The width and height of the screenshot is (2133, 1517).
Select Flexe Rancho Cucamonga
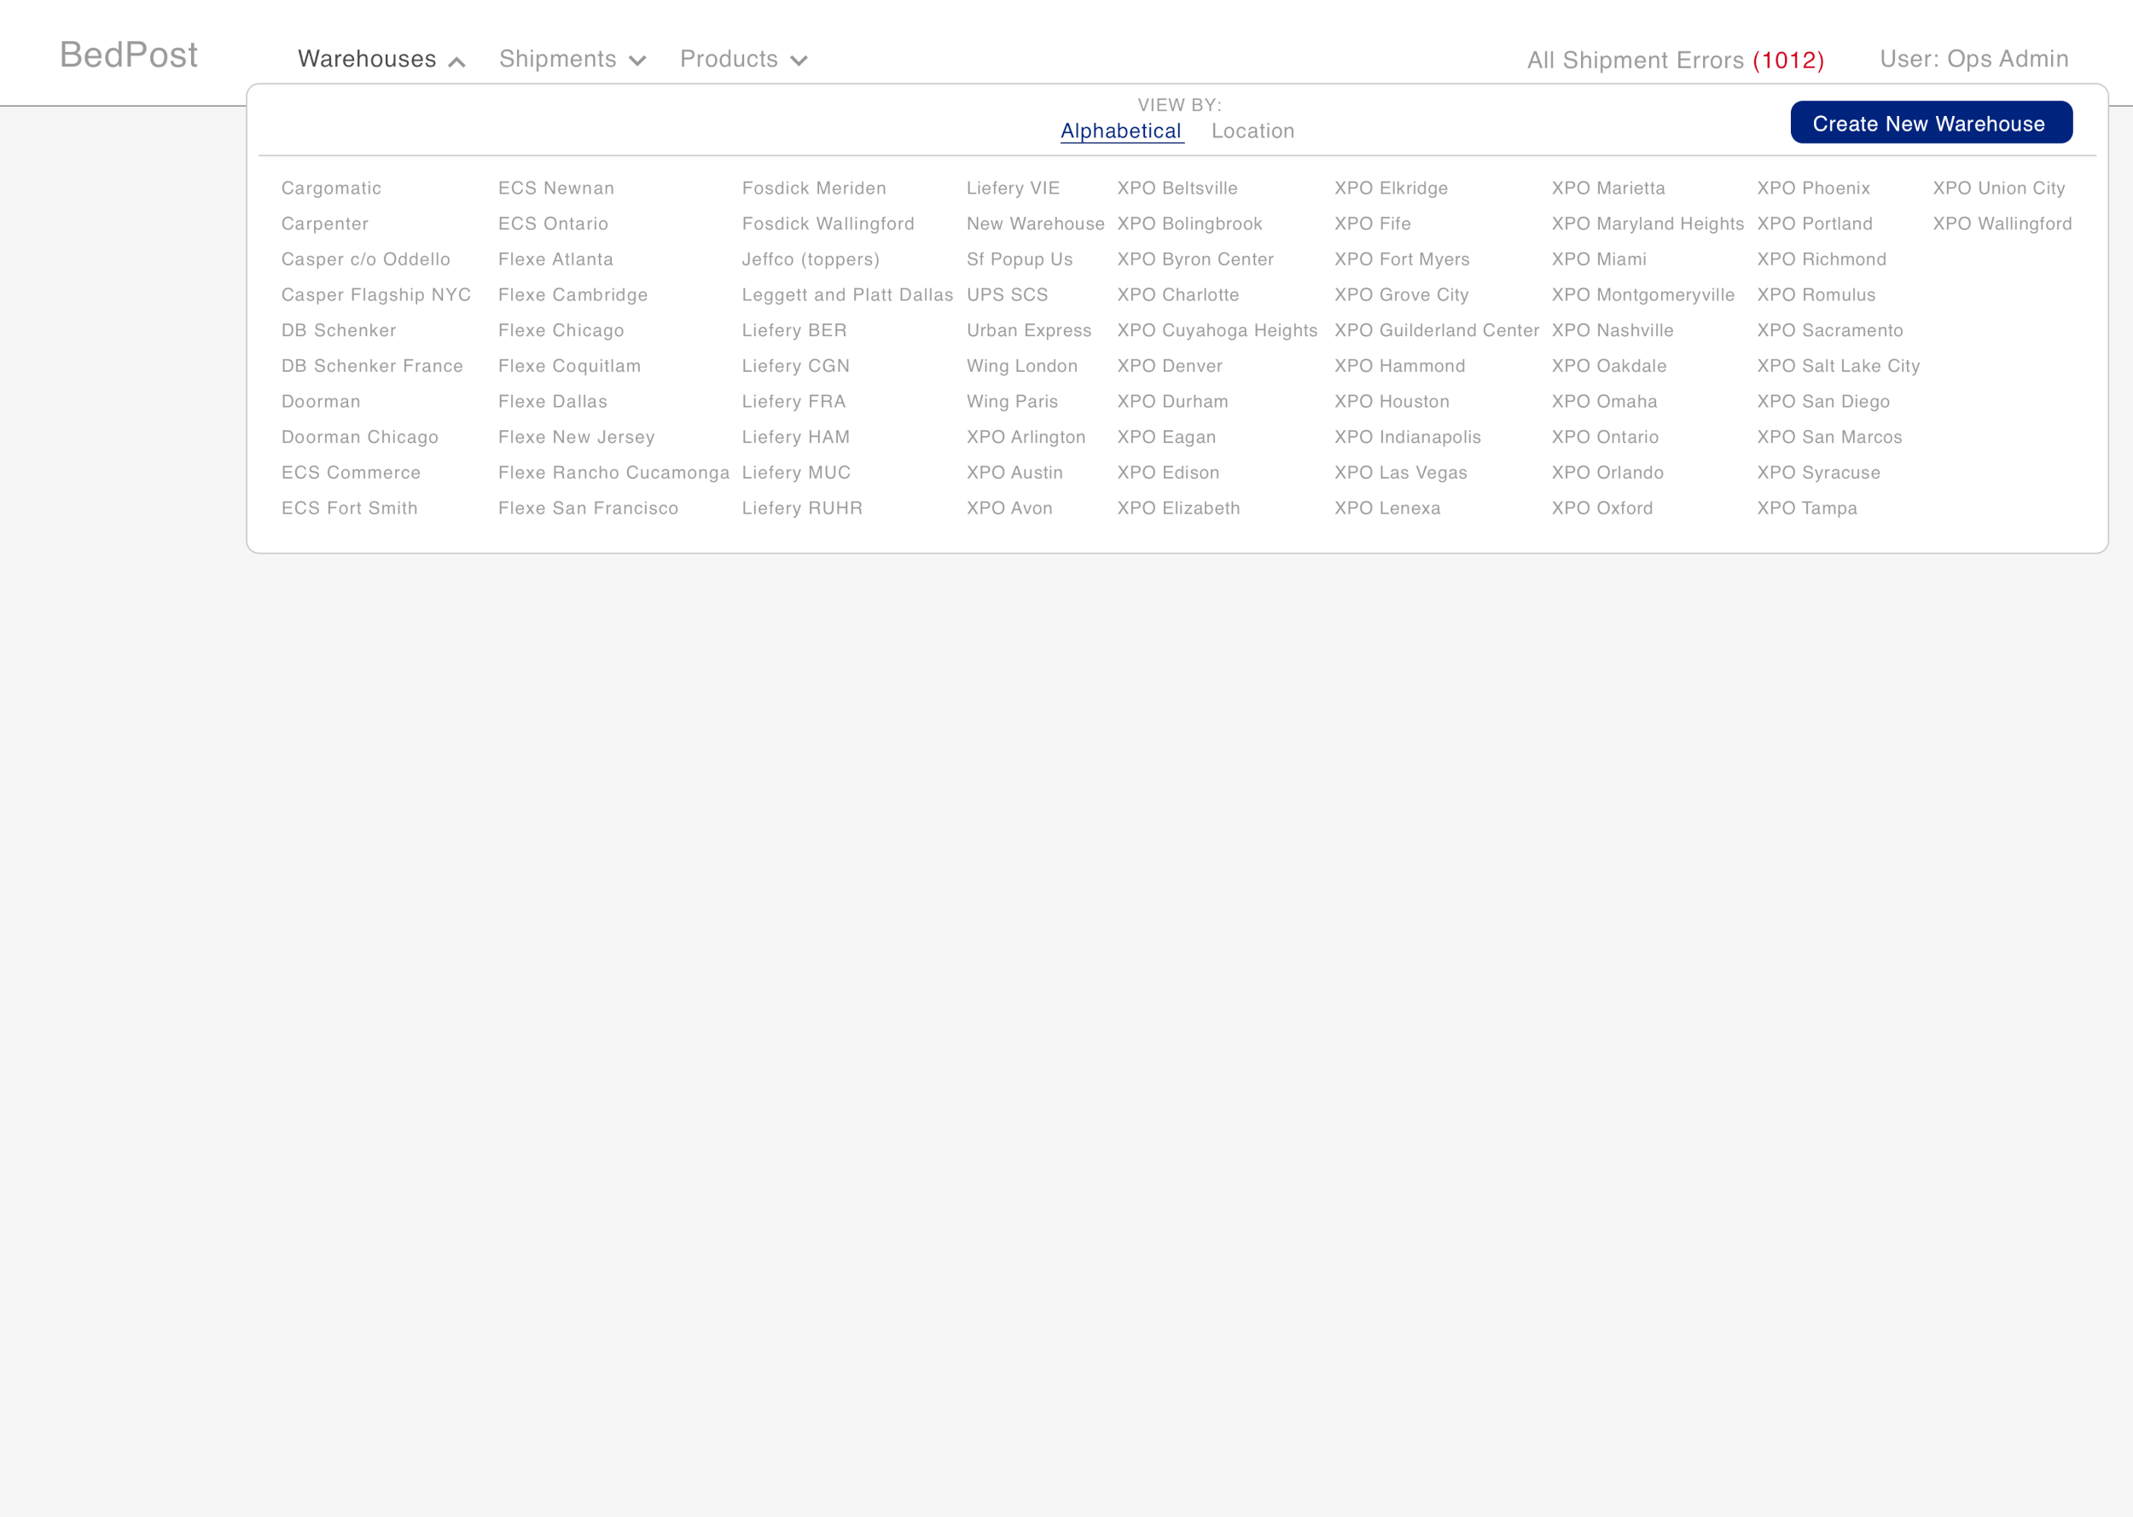[x=613, y=473]
